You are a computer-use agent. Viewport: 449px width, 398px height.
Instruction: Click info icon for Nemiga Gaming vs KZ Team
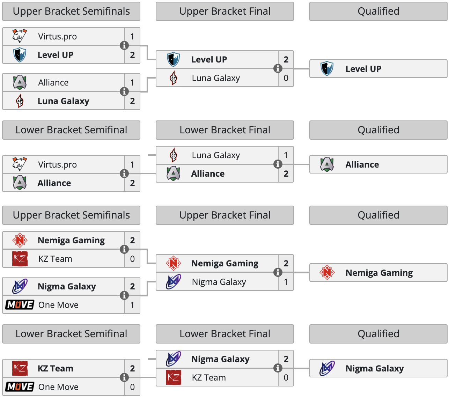pyautogui.click(x=124, y=249)
